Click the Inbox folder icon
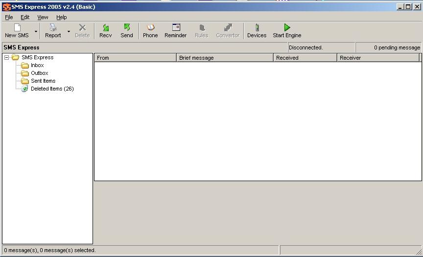 coord(25,65)
